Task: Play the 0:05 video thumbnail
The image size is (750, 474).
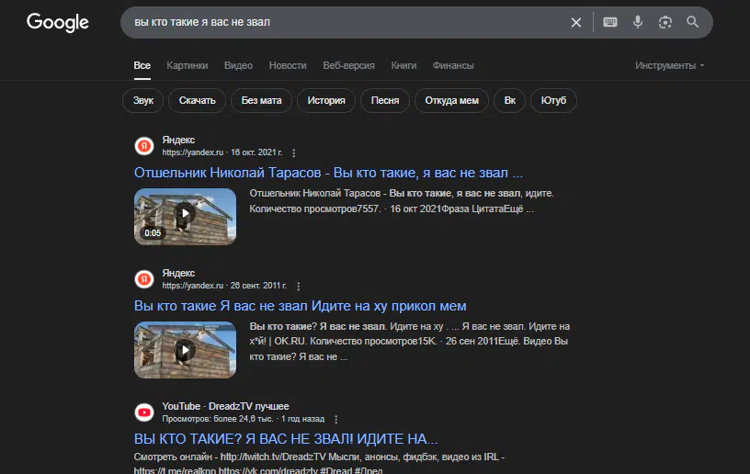Action: click(185, 217)
